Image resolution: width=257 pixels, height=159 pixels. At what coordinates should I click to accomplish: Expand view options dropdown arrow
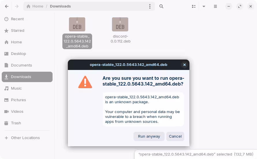coord(204,6)
